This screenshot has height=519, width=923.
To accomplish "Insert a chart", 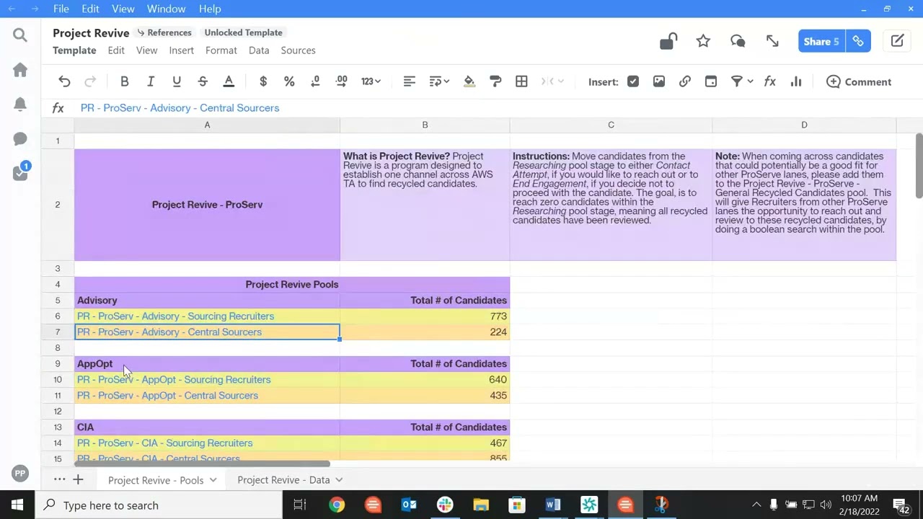I will pyautogui.click(x=795, y=81).
